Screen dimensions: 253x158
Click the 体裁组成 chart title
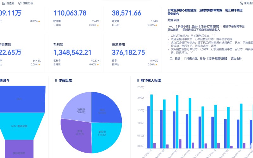click(x=65, y=80)
